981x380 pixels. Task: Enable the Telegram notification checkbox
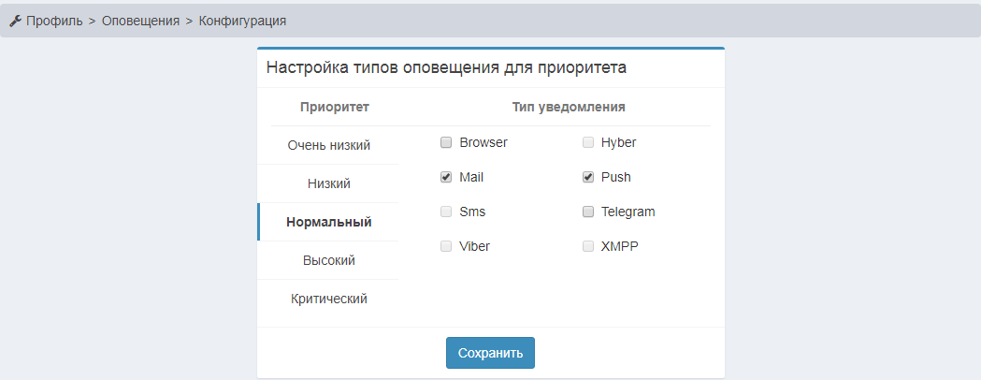[588, 212]
